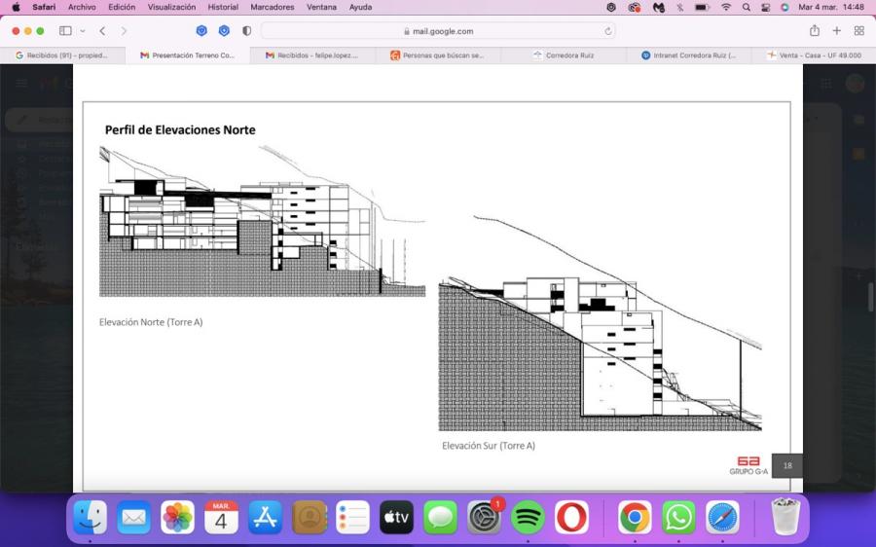Click the mail.google.com address bar
Viewport: 876px width, 547px height.
pos(438,31)
